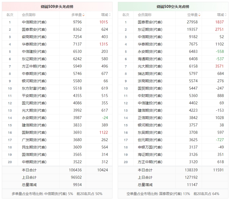Sort long table by 增减 arrow icon
Screen dimensions: 230x200
(x=110, y=15)
